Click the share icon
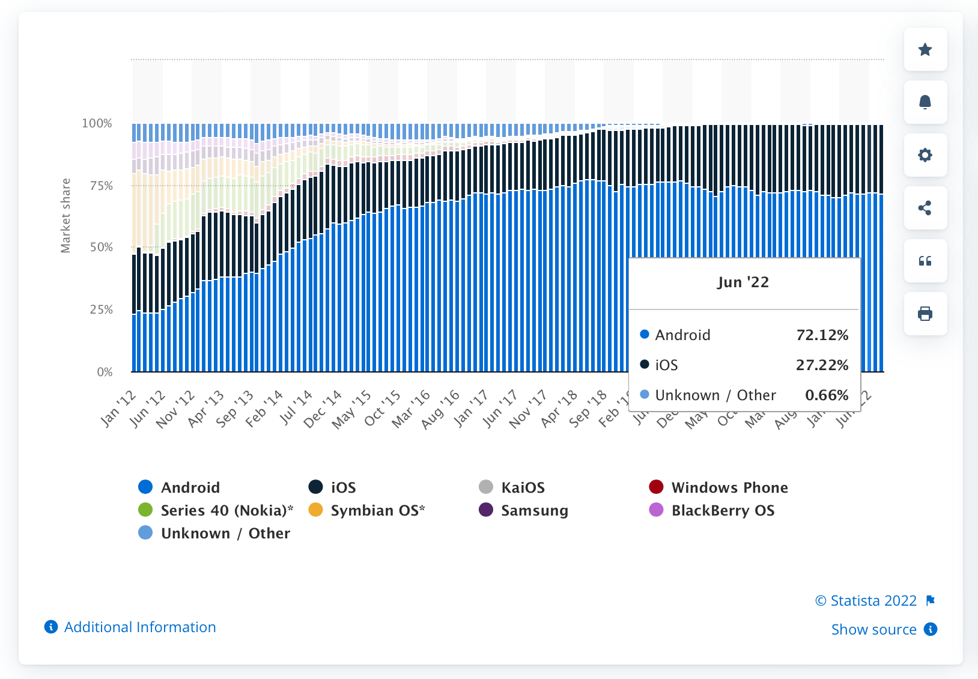 925,208
